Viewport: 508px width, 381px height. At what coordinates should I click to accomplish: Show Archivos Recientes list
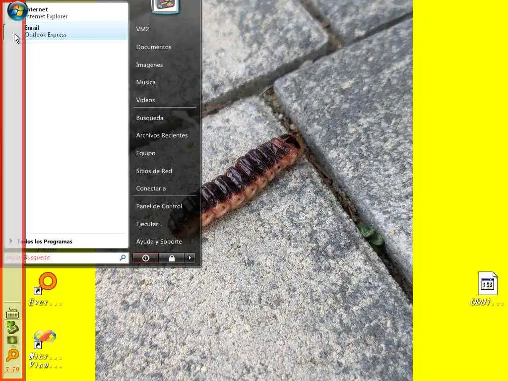pyautogui.click(x=162, y=135)
